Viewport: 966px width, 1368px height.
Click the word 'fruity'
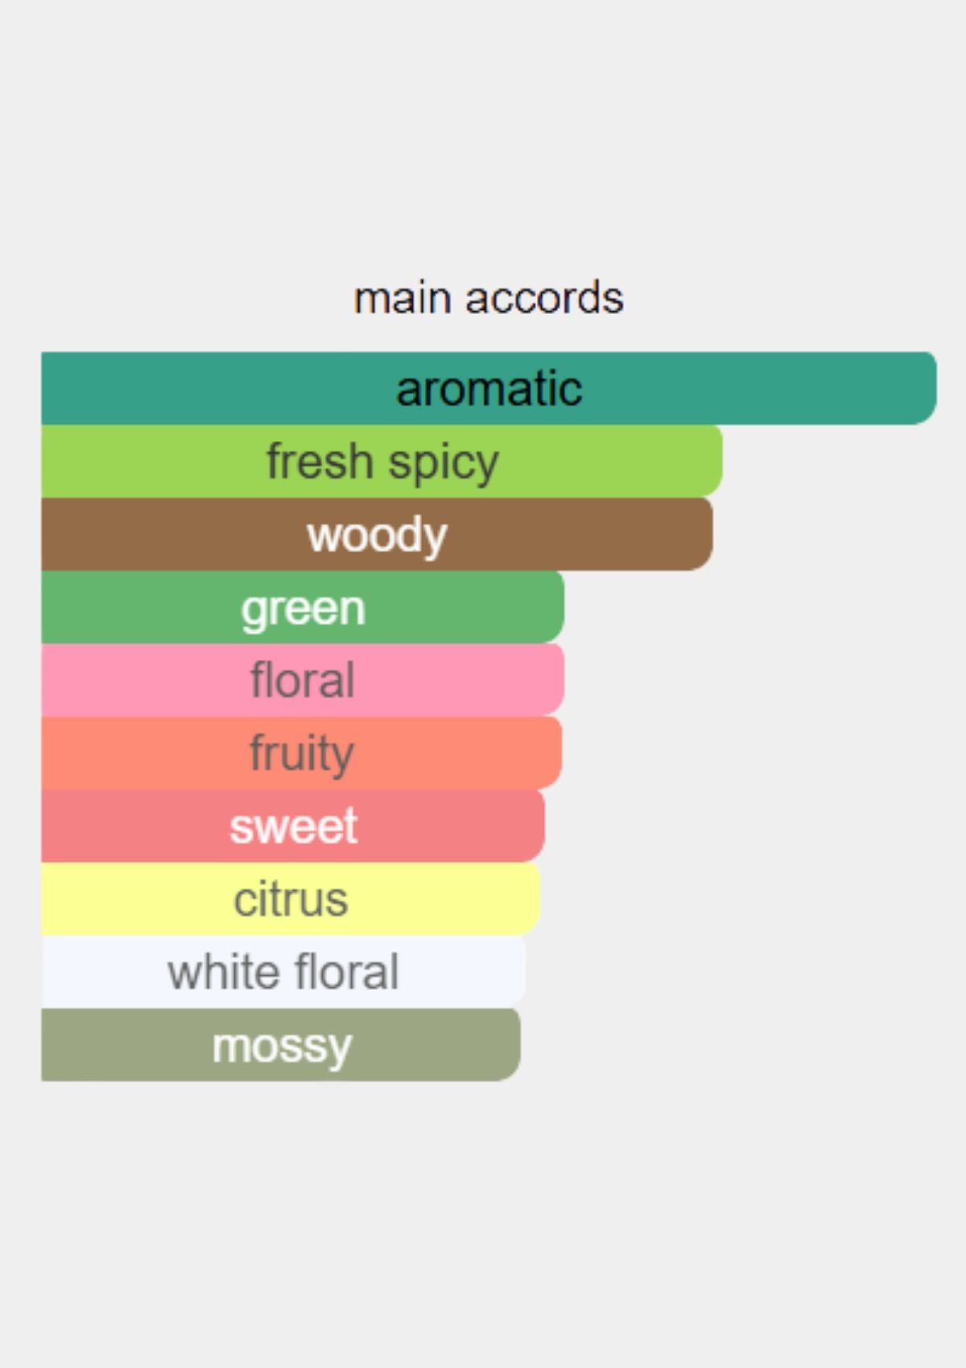pyautogui.click(x=302, y=753)
